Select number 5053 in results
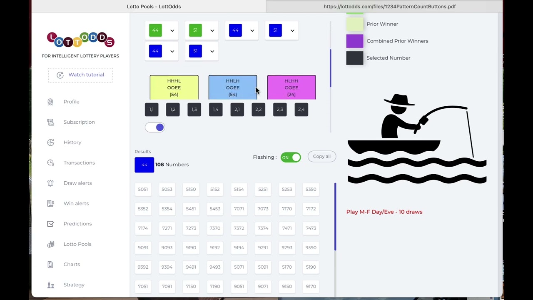 (x=167, y=189)
